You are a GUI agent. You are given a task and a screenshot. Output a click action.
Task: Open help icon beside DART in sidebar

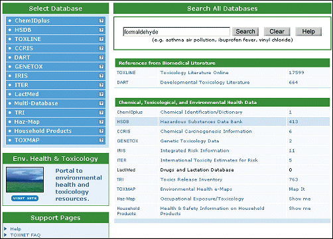coord(101,58)
